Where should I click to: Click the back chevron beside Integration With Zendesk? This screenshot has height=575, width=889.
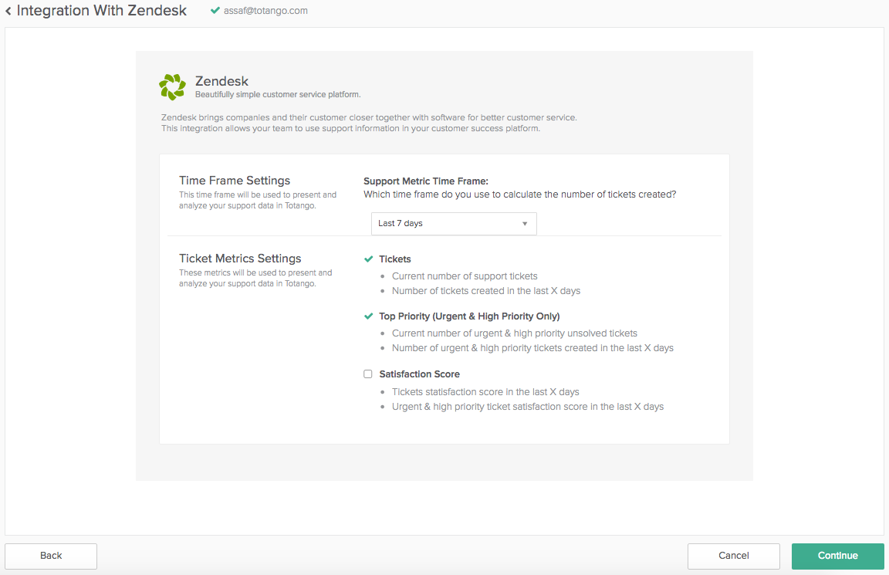[x=8, y=11]
